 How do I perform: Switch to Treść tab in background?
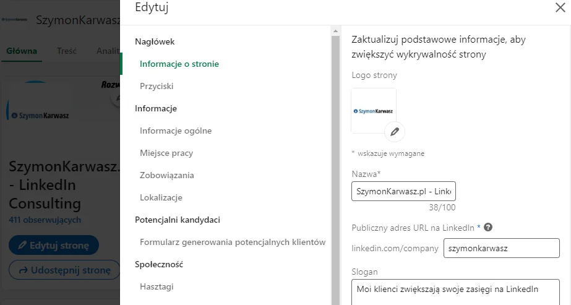pyautogui.click(x=67, y=51)
